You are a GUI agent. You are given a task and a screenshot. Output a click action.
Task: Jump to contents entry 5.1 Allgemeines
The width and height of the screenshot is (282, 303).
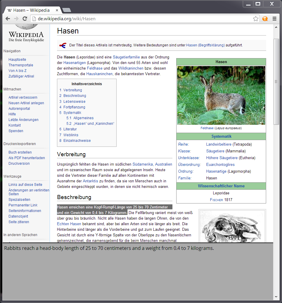[x=80, y=118]
